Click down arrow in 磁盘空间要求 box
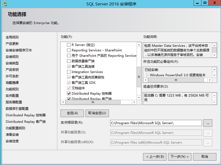 (214, 102)
